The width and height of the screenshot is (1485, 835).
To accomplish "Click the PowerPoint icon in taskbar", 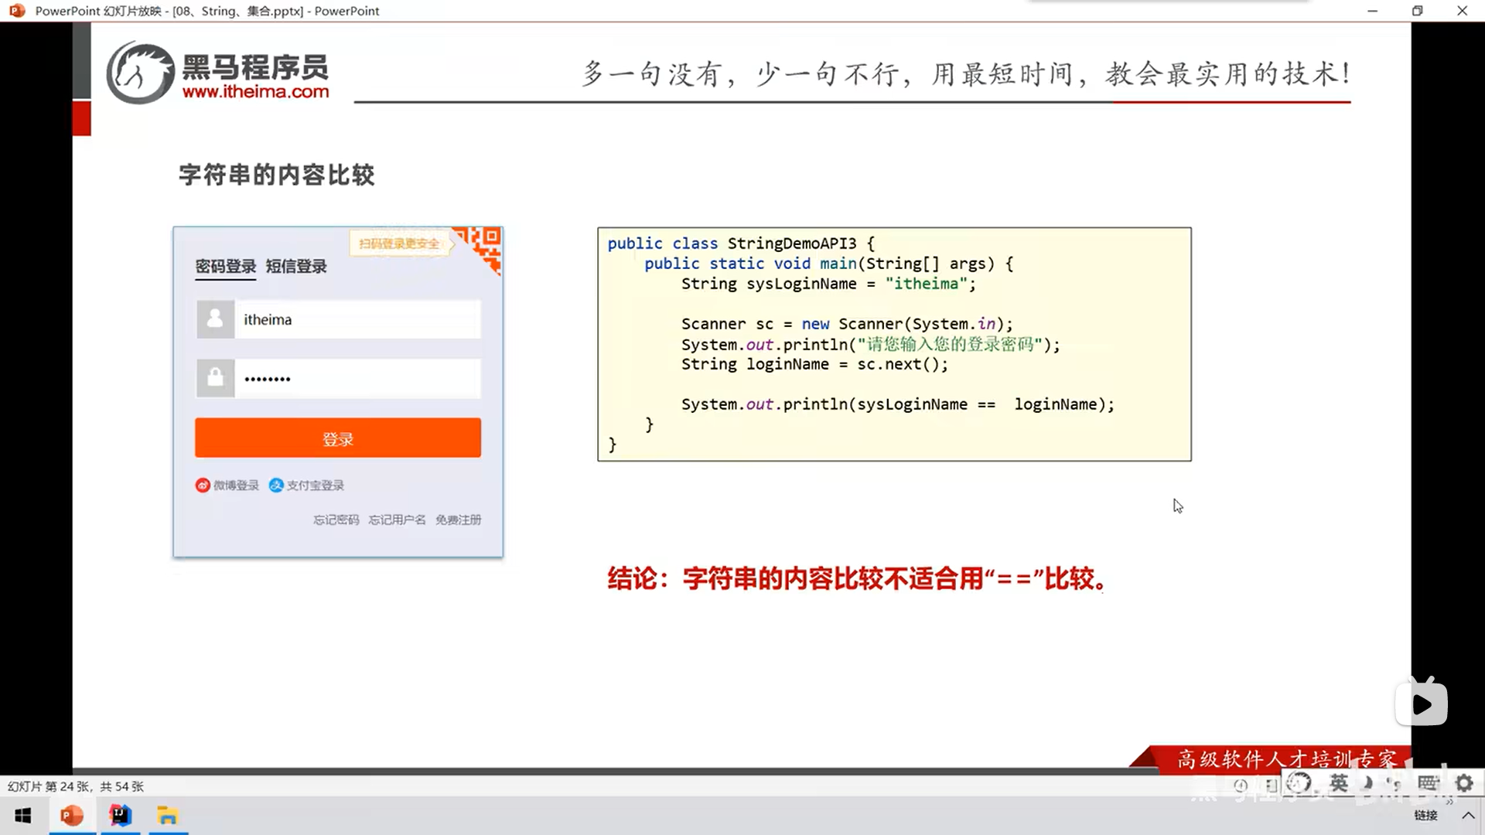I will pos(72,816).
